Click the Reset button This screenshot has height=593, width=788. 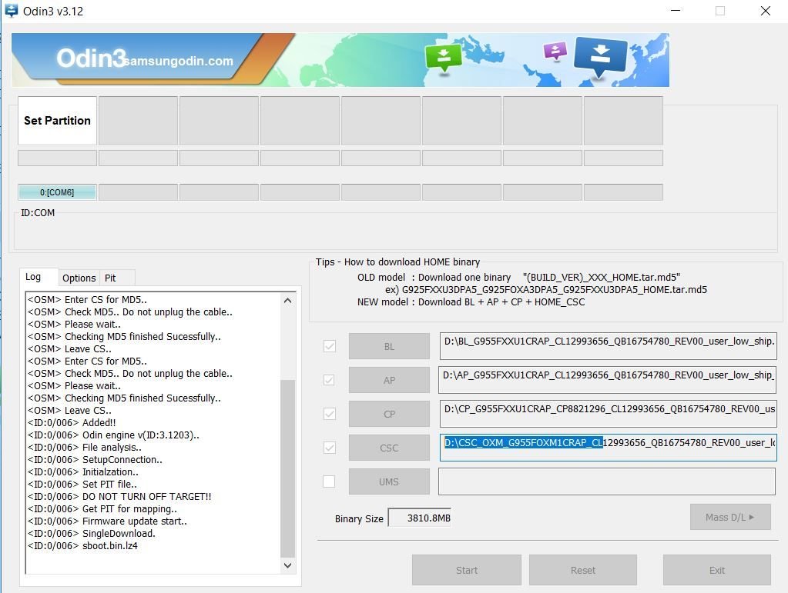[583, 570]
